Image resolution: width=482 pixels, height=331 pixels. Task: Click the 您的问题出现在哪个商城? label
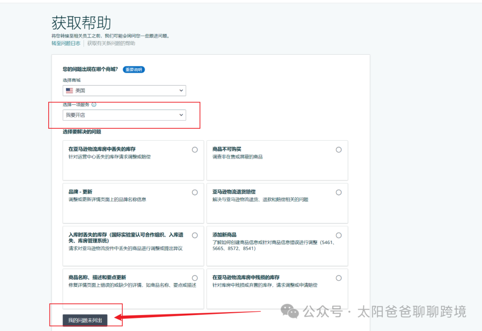point(90,69)
